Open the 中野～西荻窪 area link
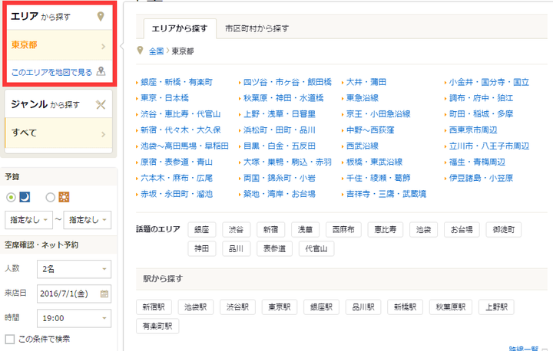Screen dimensions: 553x351 [x=370, y=130]
